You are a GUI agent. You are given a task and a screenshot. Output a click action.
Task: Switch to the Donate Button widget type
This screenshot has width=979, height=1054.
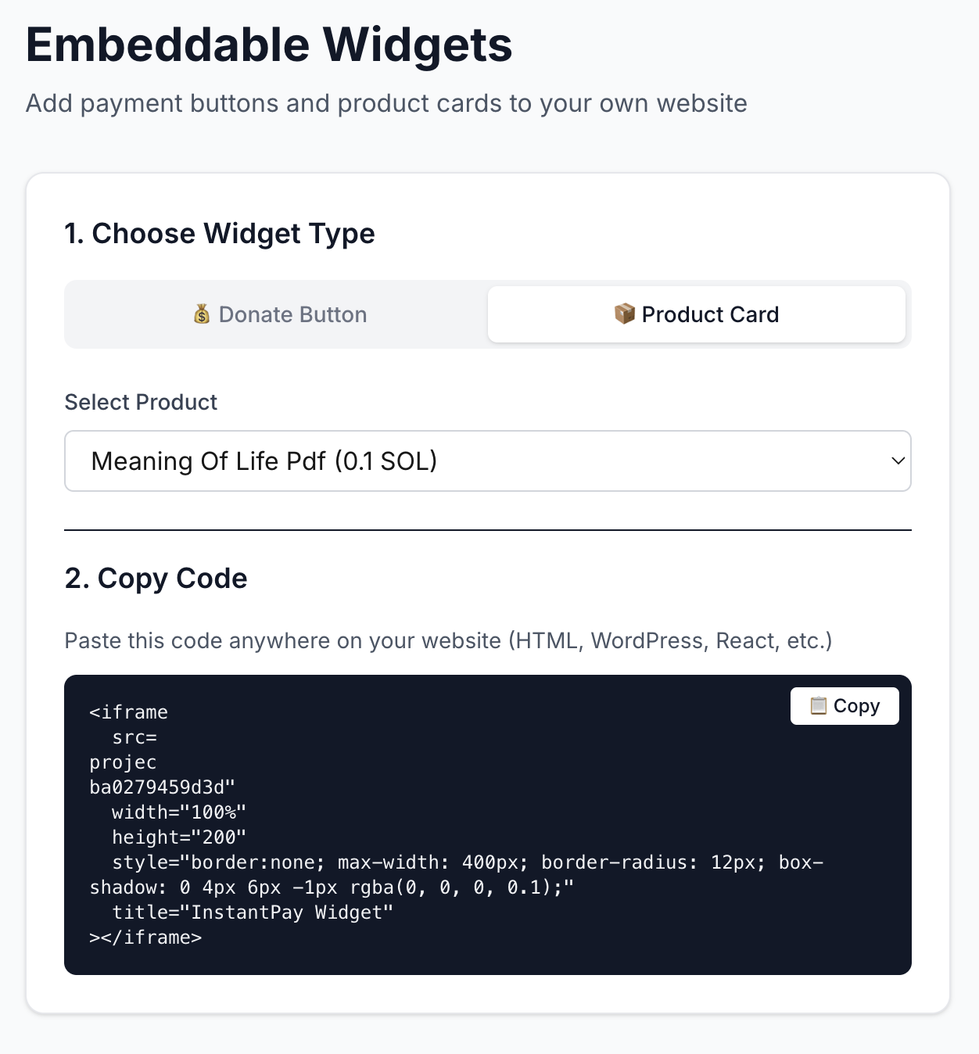pyautogui.click(x=278, y=314)
